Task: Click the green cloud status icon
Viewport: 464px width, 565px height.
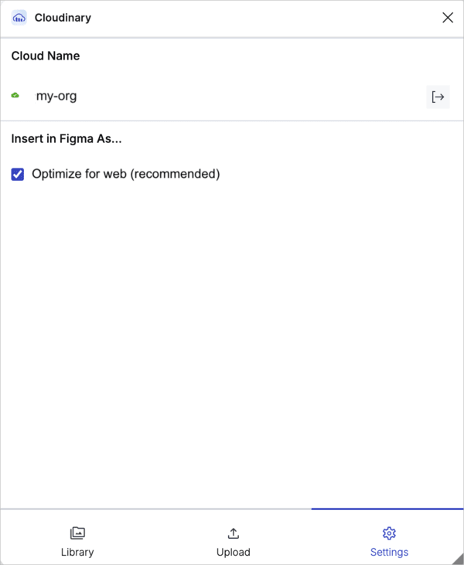Action: click(x=15, y=96)
